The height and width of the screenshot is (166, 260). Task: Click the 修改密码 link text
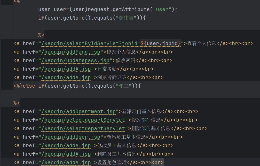click(126, 60)
